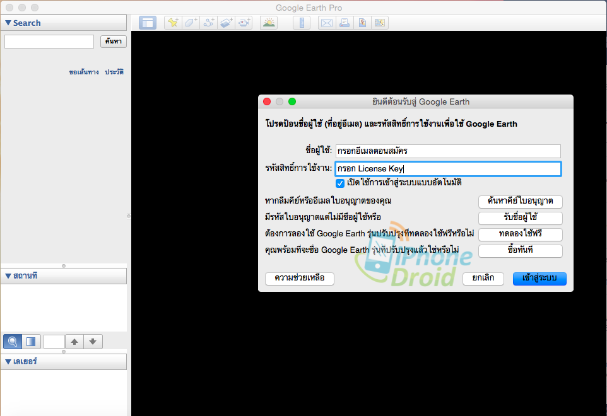607x416 pixels.
Task: Collapse the Search panel triangle
Action: [8, 23]
